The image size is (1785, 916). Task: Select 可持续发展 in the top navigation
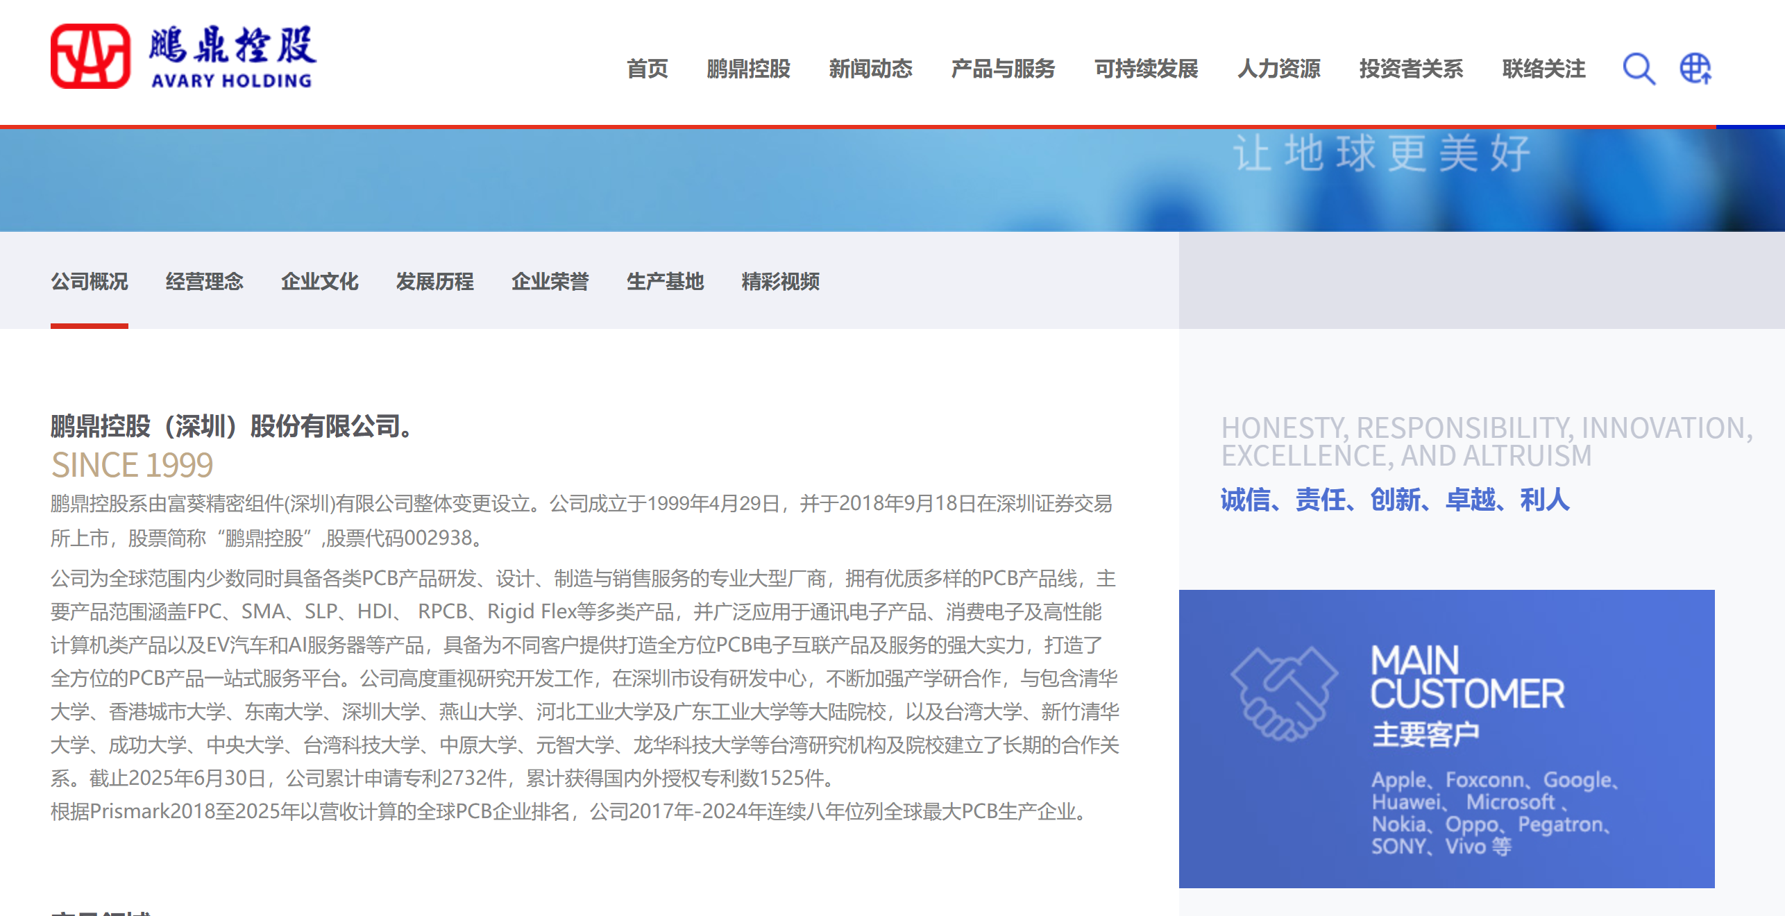pyautogui.click(x=1146, y=69)
